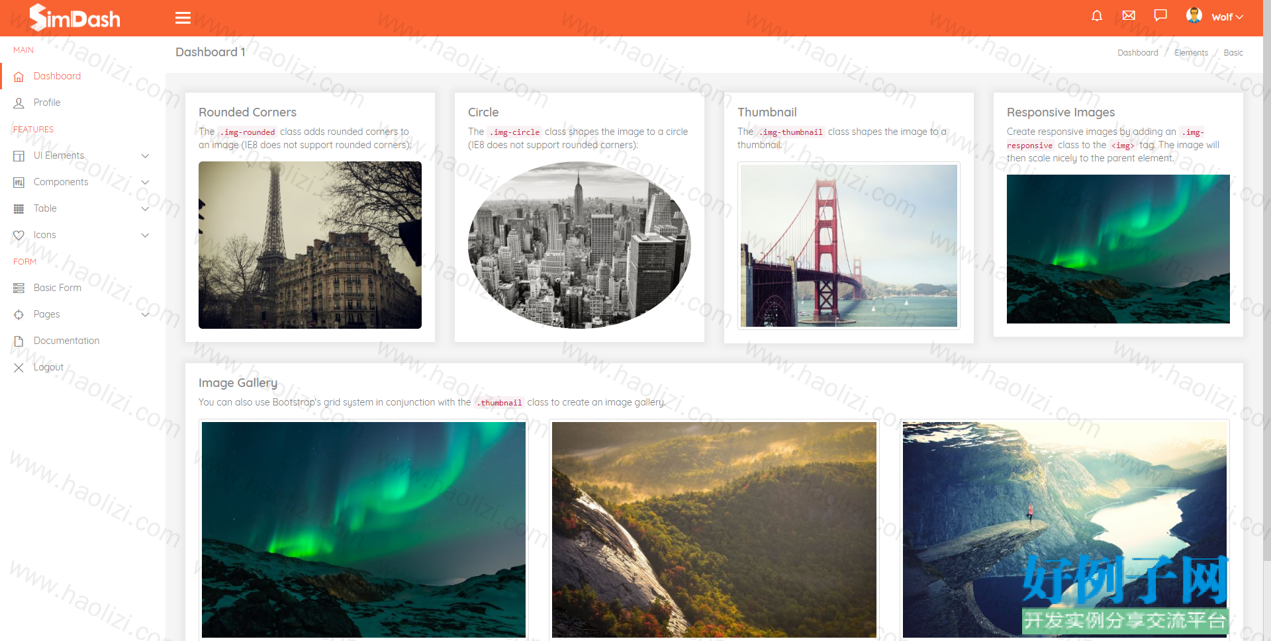Click Logout in the sidebar
This screenshot has width=1271, height=641.
tap(48, 367)
